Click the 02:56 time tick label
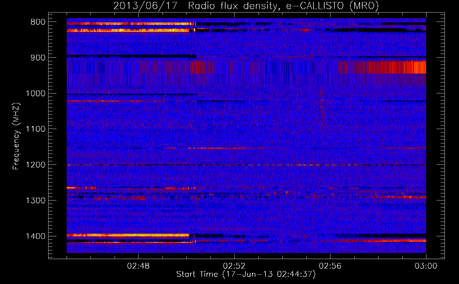The height and width of the screenshot is (284, 459). (x=330, y=266)
